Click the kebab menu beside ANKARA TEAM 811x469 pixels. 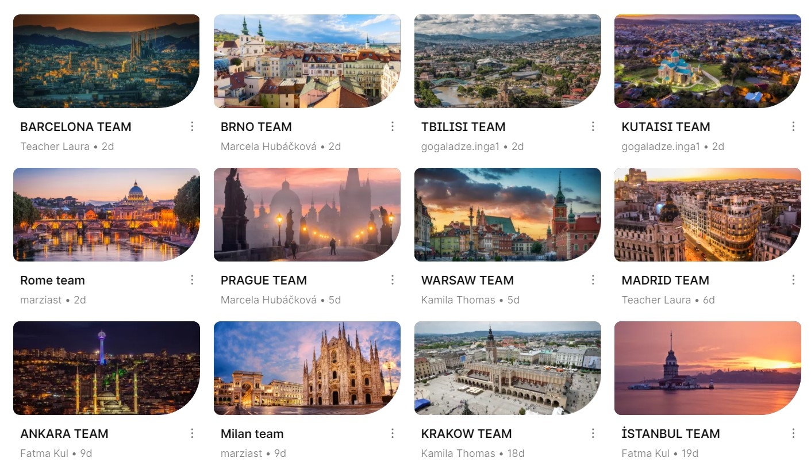192,433
